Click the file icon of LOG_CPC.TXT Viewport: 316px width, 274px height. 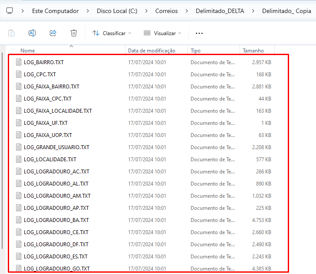pyautogui.click(x=19, y=74)
